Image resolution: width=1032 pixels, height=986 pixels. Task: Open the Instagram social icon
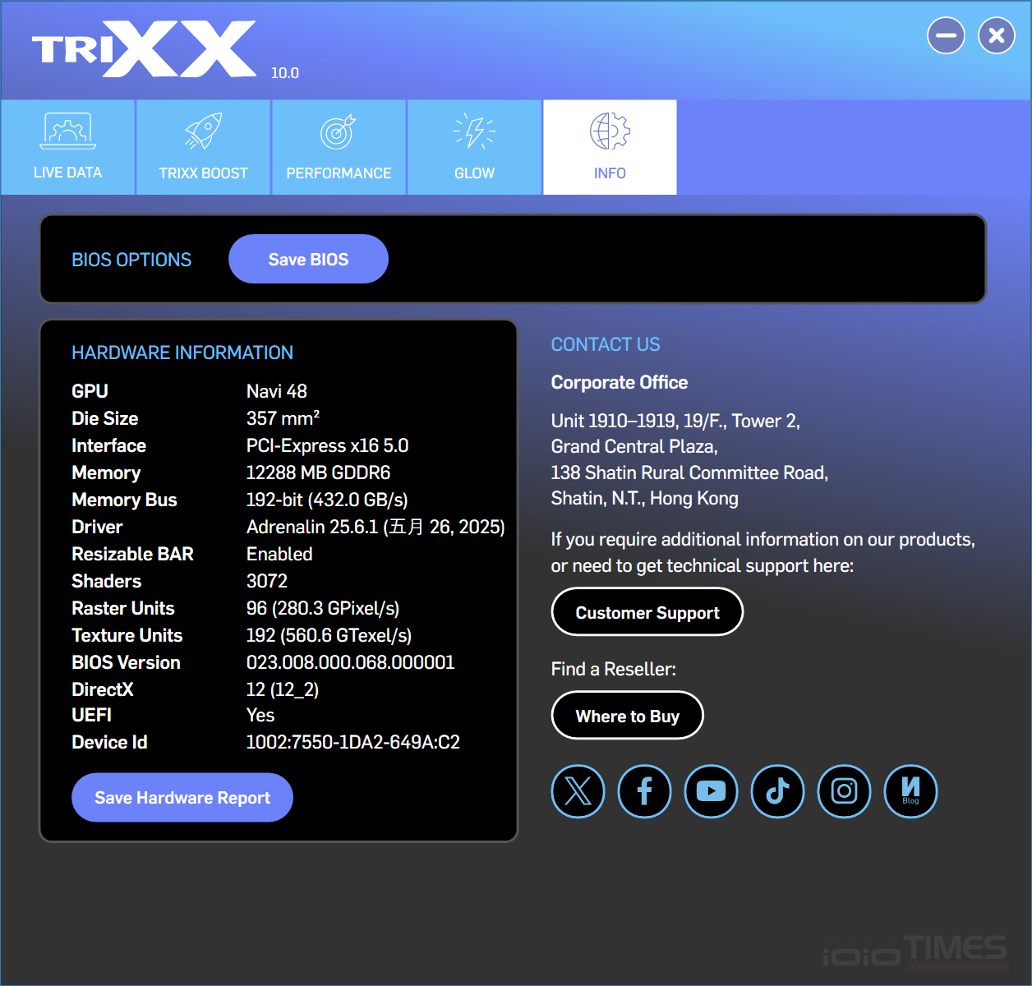click(x=844, y=791)
